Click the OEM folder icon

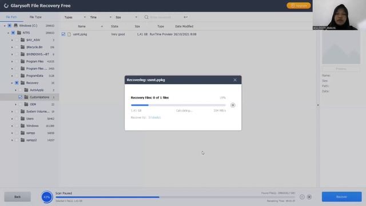pos(26,104)
